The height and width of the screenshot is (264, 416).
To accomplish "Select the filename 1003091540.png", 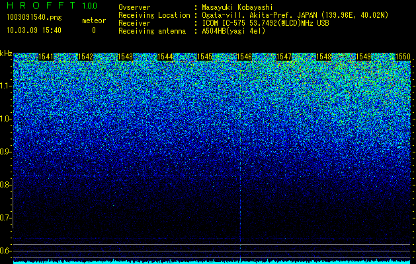I will click(x=34, y=18).
